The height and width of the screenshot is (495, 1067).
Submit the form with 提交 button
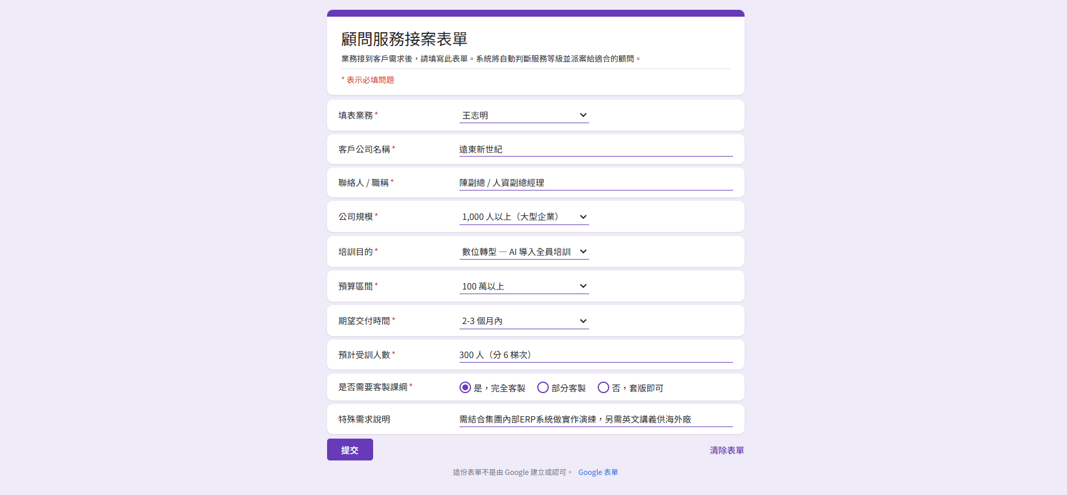pyautogui.click(x=350, y=450)
